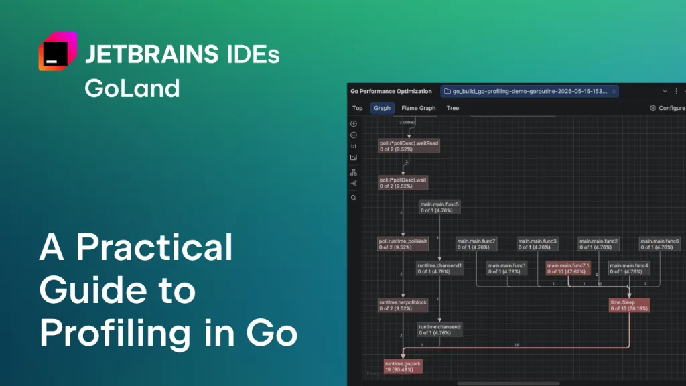Click the horizontal scrollbar below the graph
Screen dimensions: 686x386
508,383
